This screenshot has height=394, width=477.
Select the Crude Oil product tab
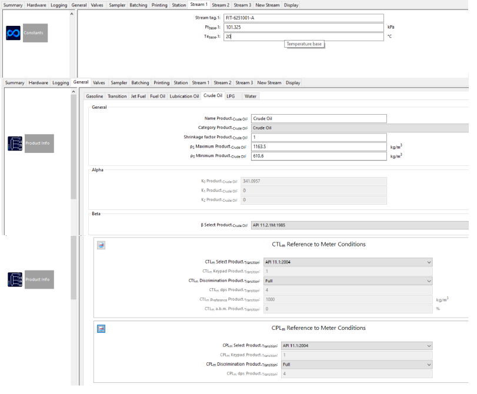point(213,95)
